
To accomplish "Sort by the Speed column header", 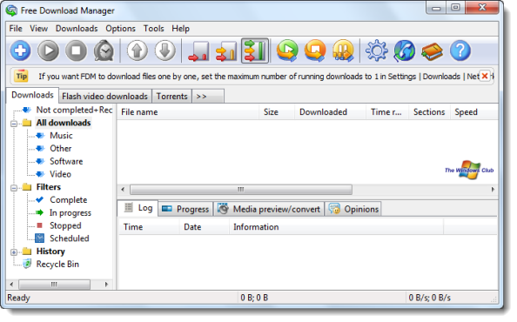I will 473,112.
